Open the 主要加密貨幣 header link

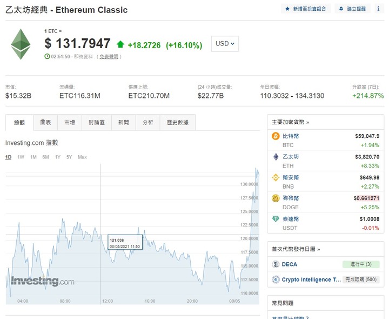(291, 122)
